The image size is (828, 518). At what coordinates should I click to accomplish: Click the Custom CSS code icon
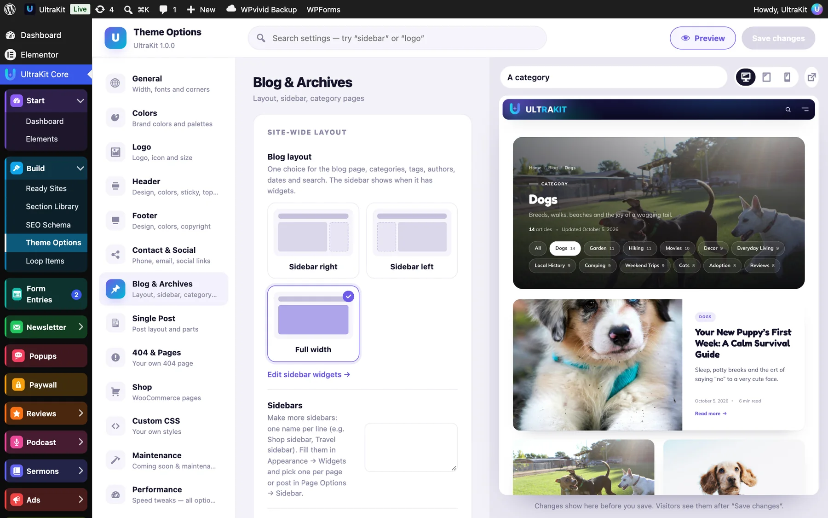[115, 426]
